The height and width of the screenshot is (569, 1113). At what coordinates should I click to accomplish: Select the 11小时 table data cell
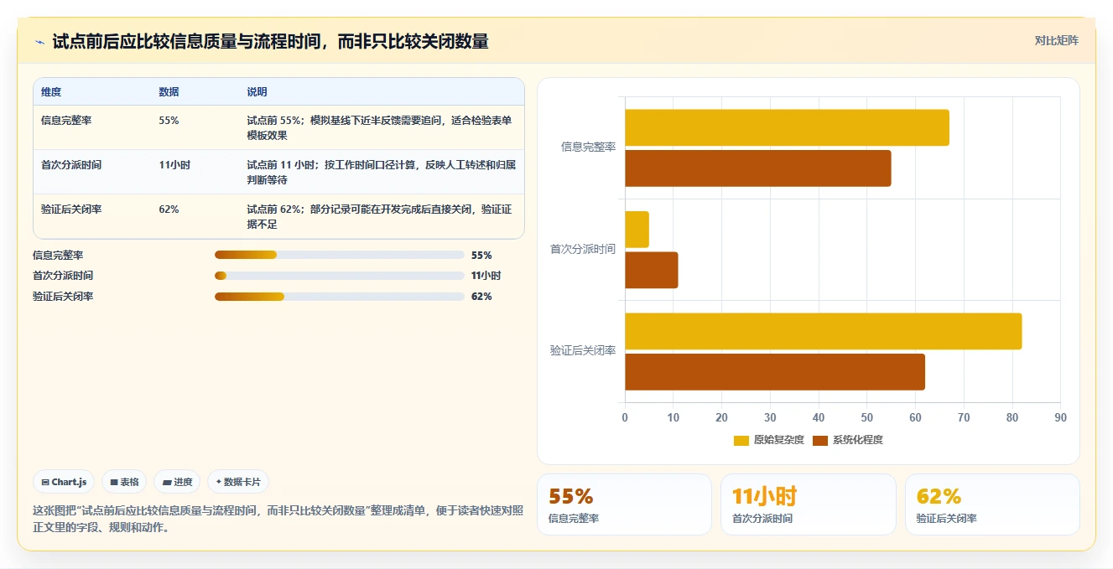(174, 164)
